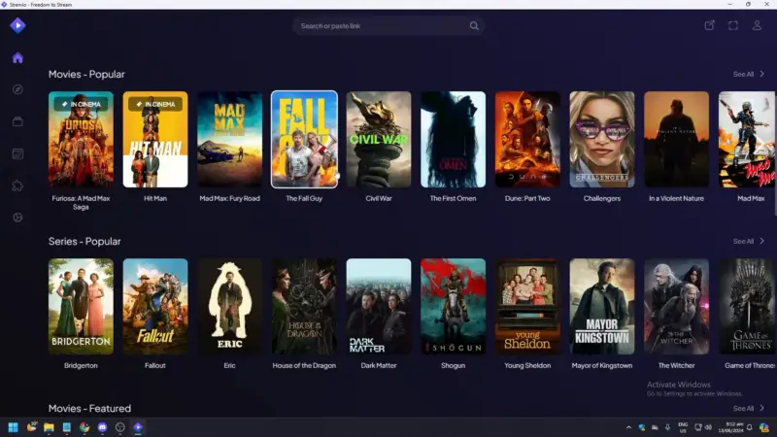Click the magnifier search icon
The height and width of the screenshot is (437, 777).
(x=474, y=26)
